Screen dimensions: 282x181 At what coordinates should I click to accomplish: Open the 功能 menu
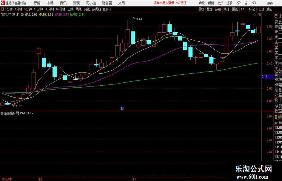click(202, 3)
